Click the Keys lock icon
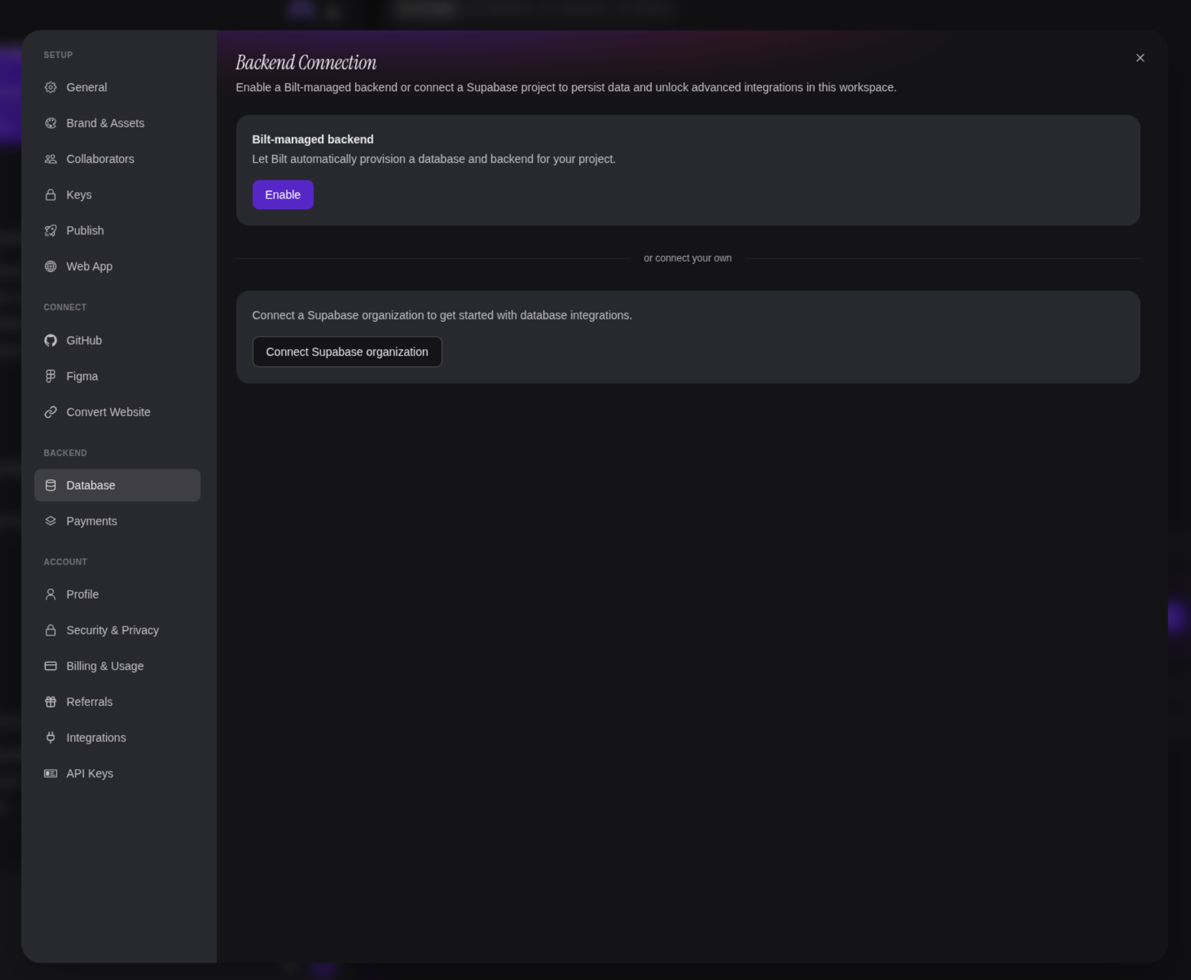Image resolution: width=1191 pixels, height=980 pixels. 50,195
